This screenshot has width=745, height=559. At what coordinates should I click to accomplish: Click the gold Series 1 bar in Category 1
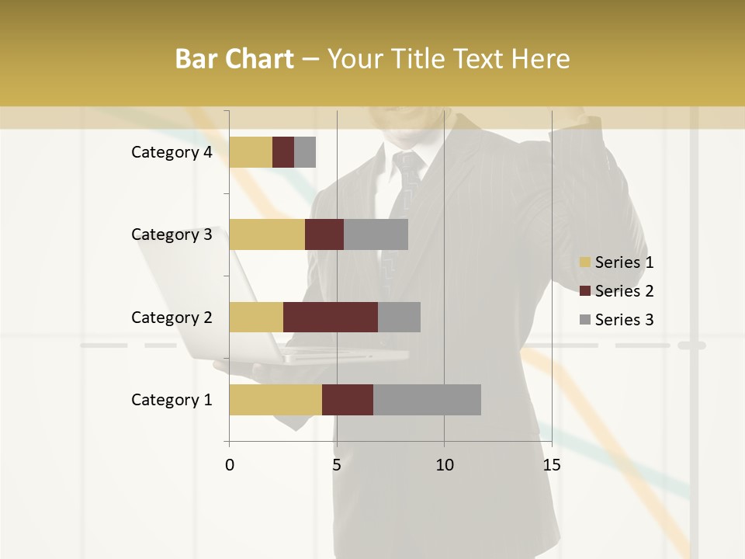[x=275, y=400]
